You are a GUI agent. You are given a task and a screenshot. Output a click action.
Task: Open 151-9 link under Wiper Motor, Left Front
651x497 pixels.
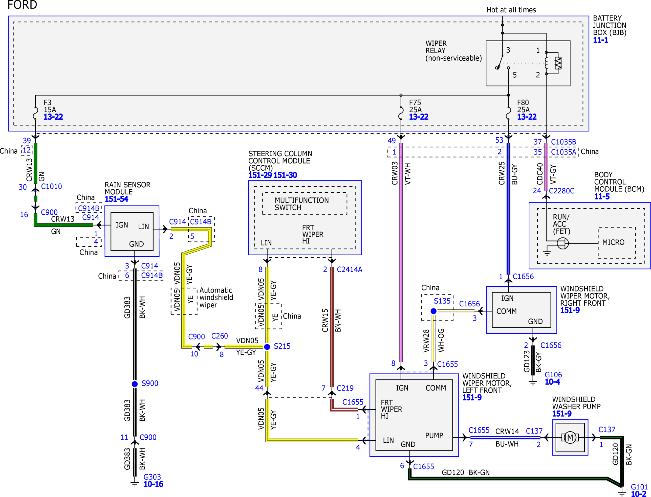point(472,397)
